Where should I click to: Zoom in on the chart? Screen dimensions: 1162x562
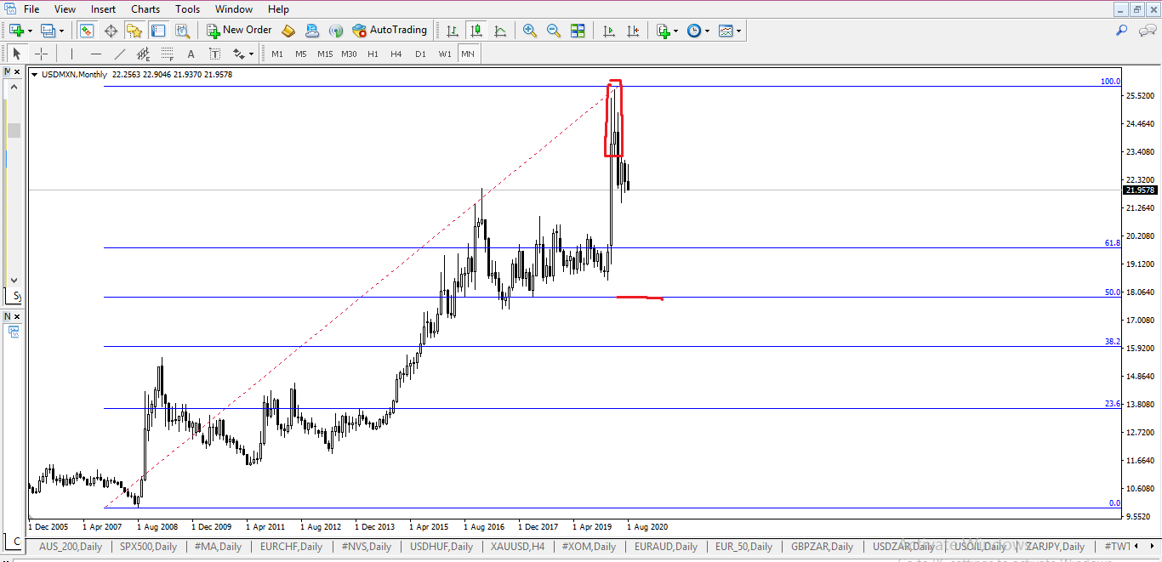[530, 31]
